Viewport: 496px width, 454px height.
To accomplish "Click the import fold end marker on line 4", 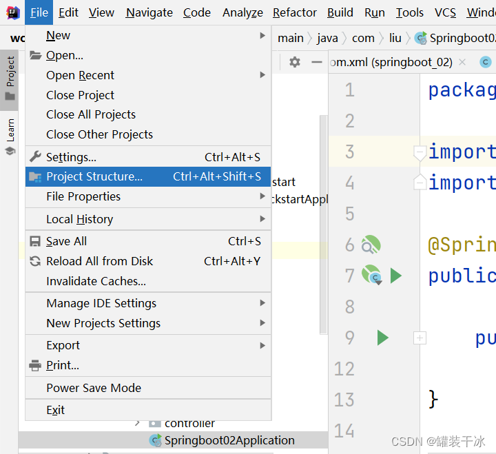I will (420, 182).
